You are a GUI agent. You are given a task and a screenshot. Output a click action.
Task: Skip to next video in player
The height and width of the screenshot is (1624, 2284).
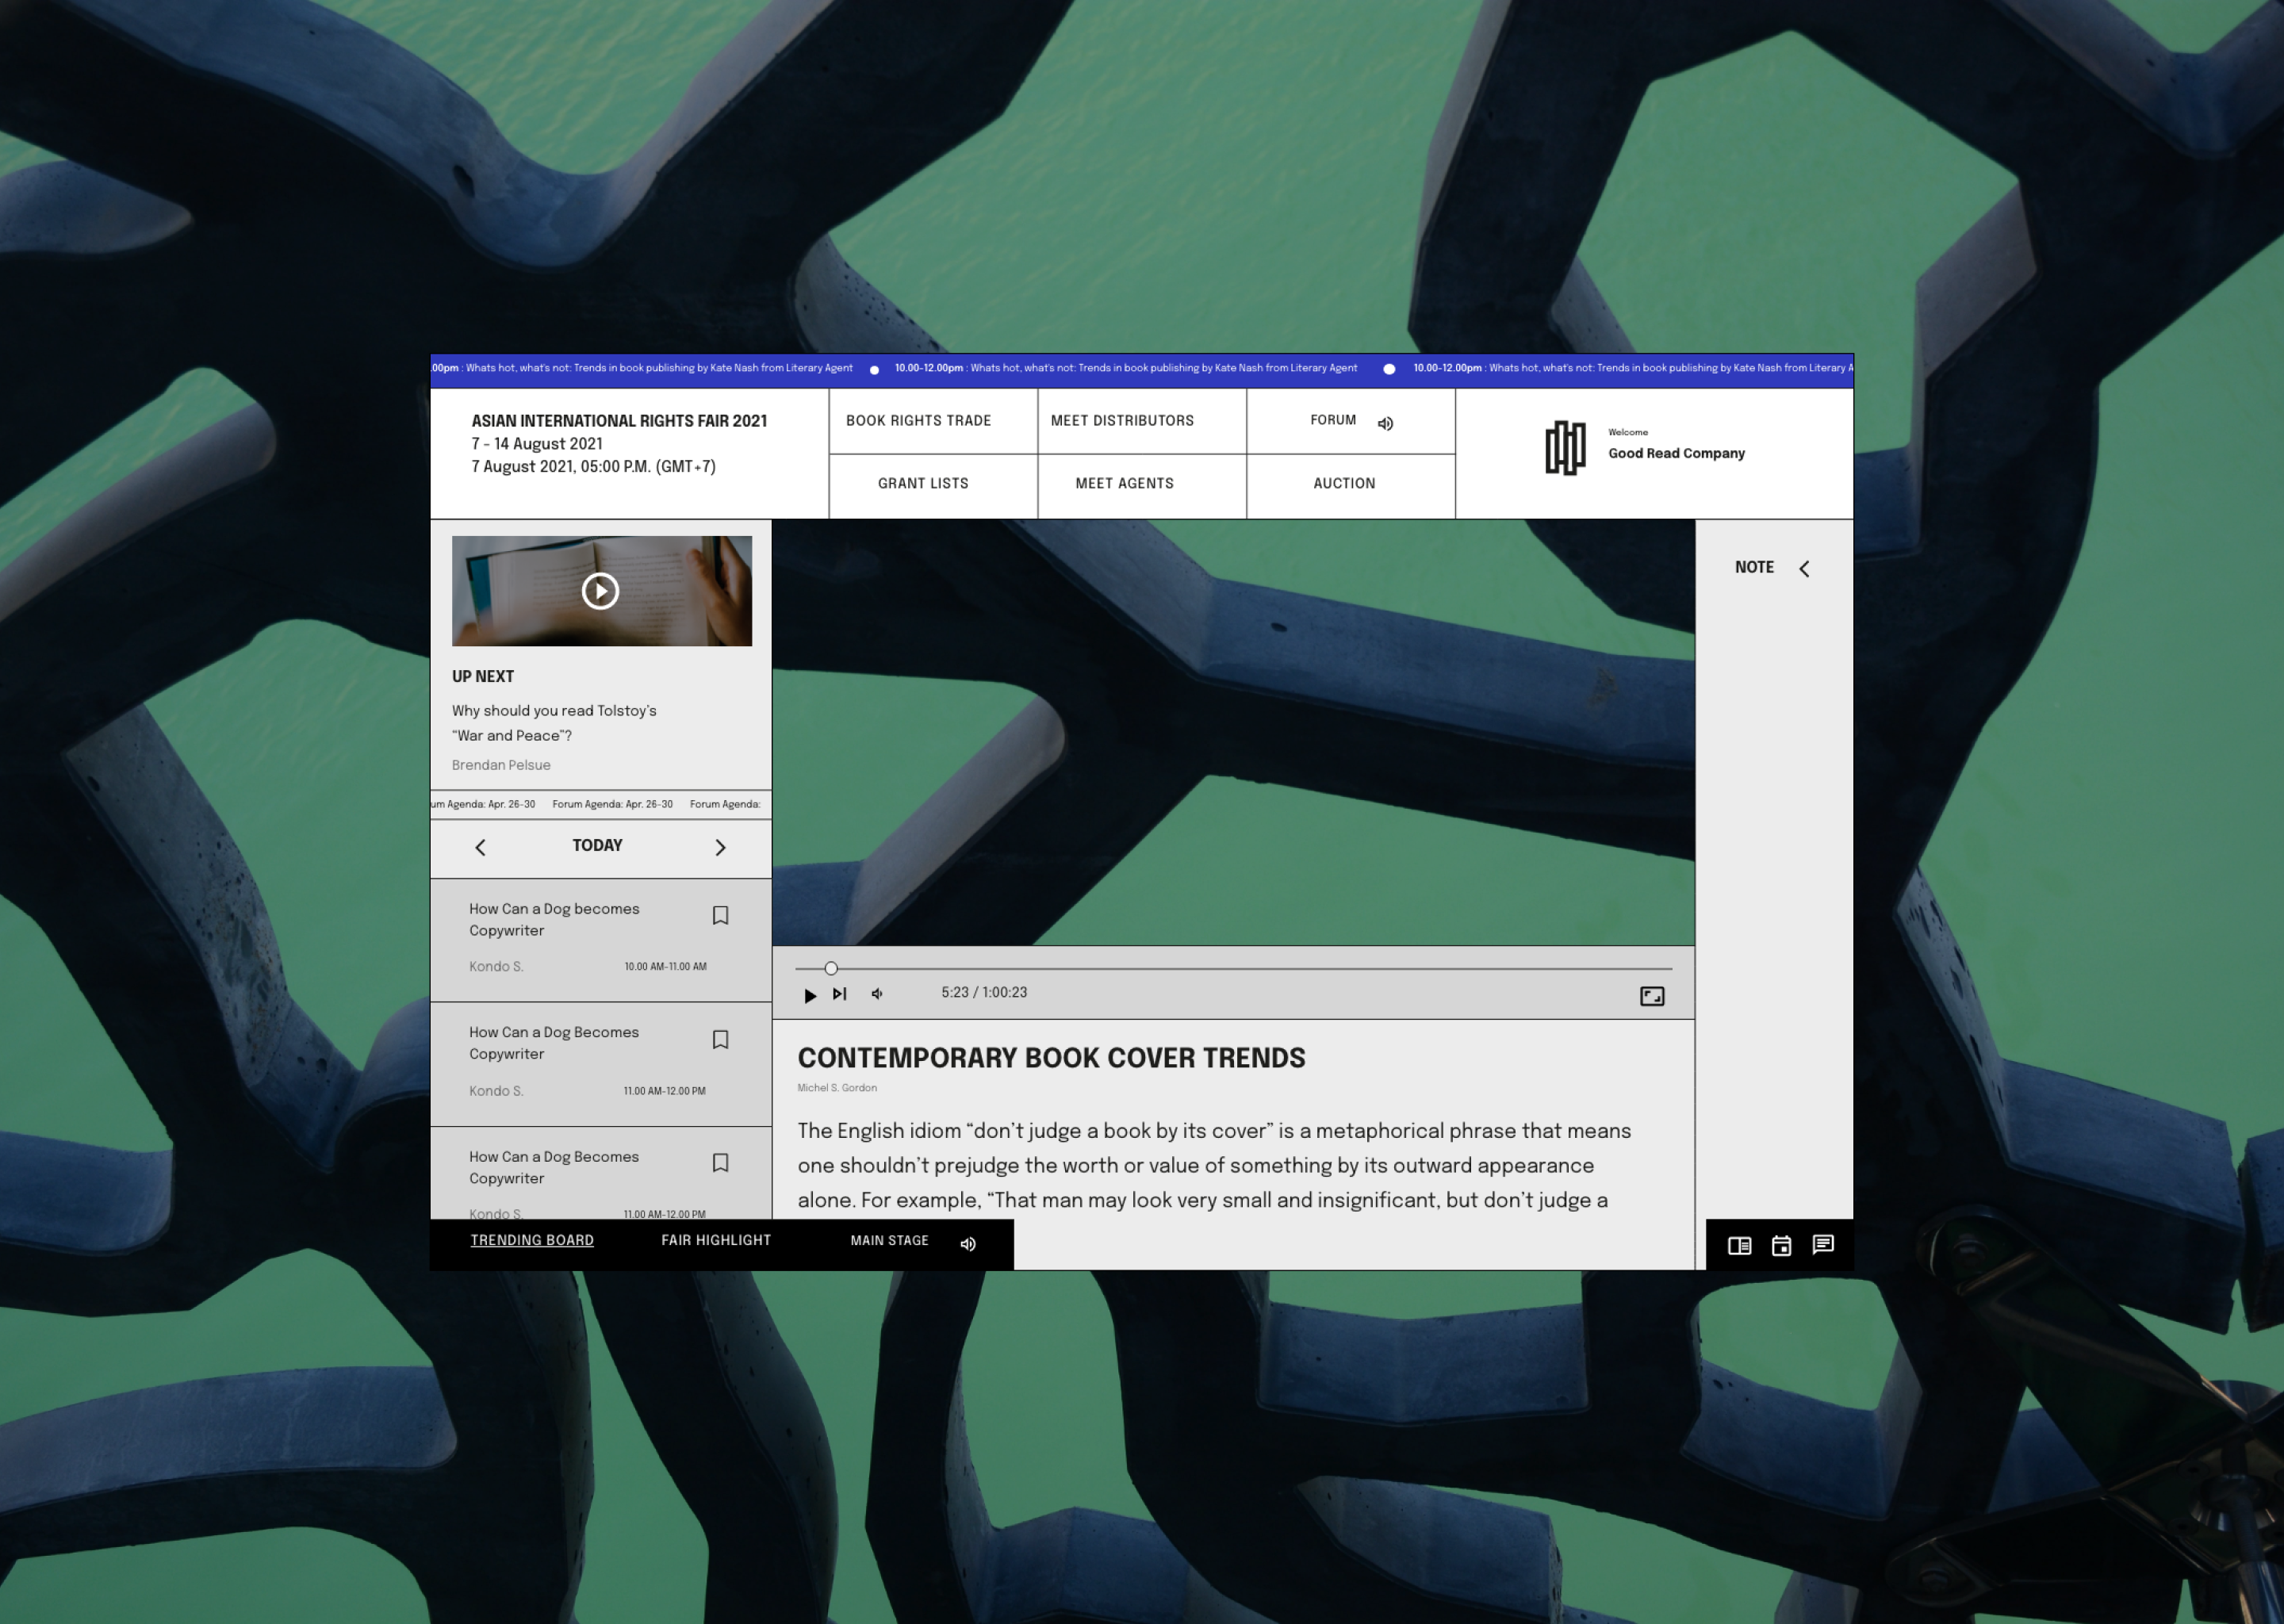point(840,994)
